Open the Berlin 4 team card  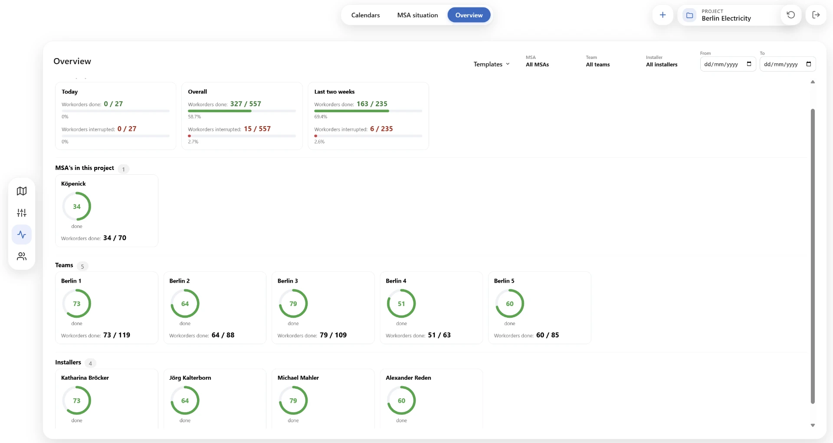point(431,308)
